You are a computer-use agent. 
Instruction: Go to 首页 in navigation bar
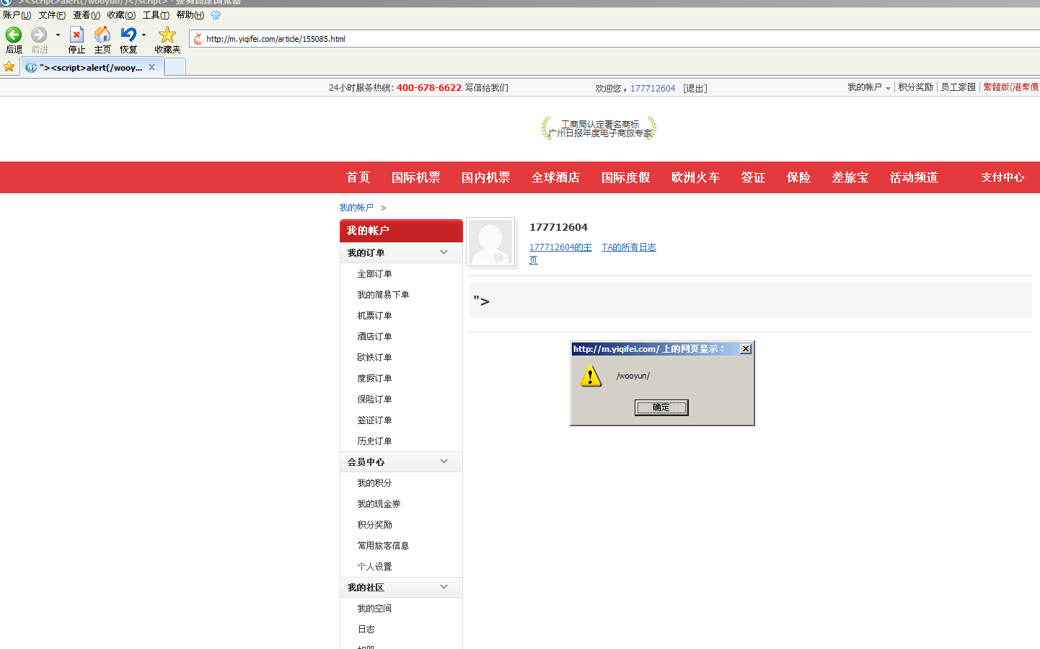pos(358,177)
